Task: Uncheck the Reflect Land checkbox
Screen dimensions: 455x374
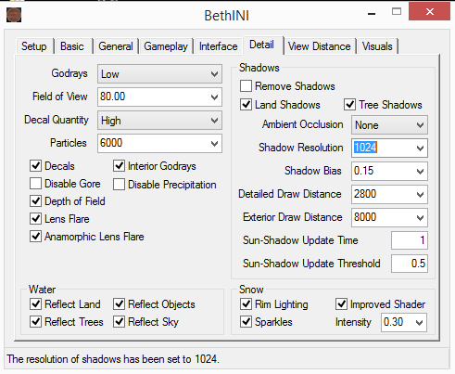Action: coord(35,304)
